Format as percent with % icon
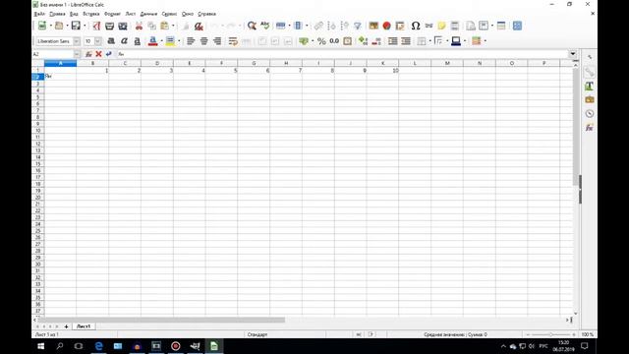 [321, 41]
